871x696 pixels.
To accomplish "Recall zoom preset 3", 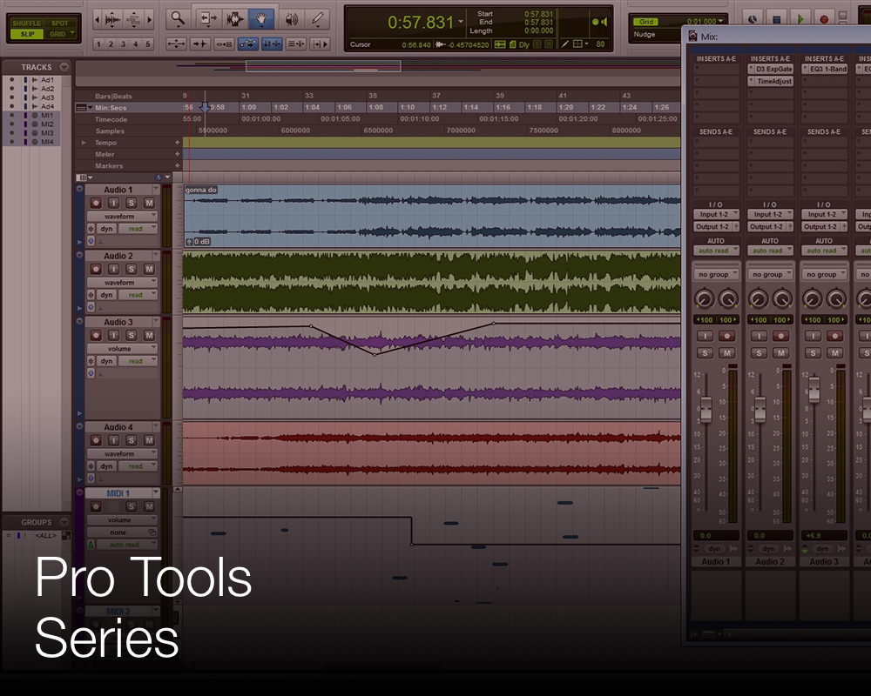I will point(123,43).
